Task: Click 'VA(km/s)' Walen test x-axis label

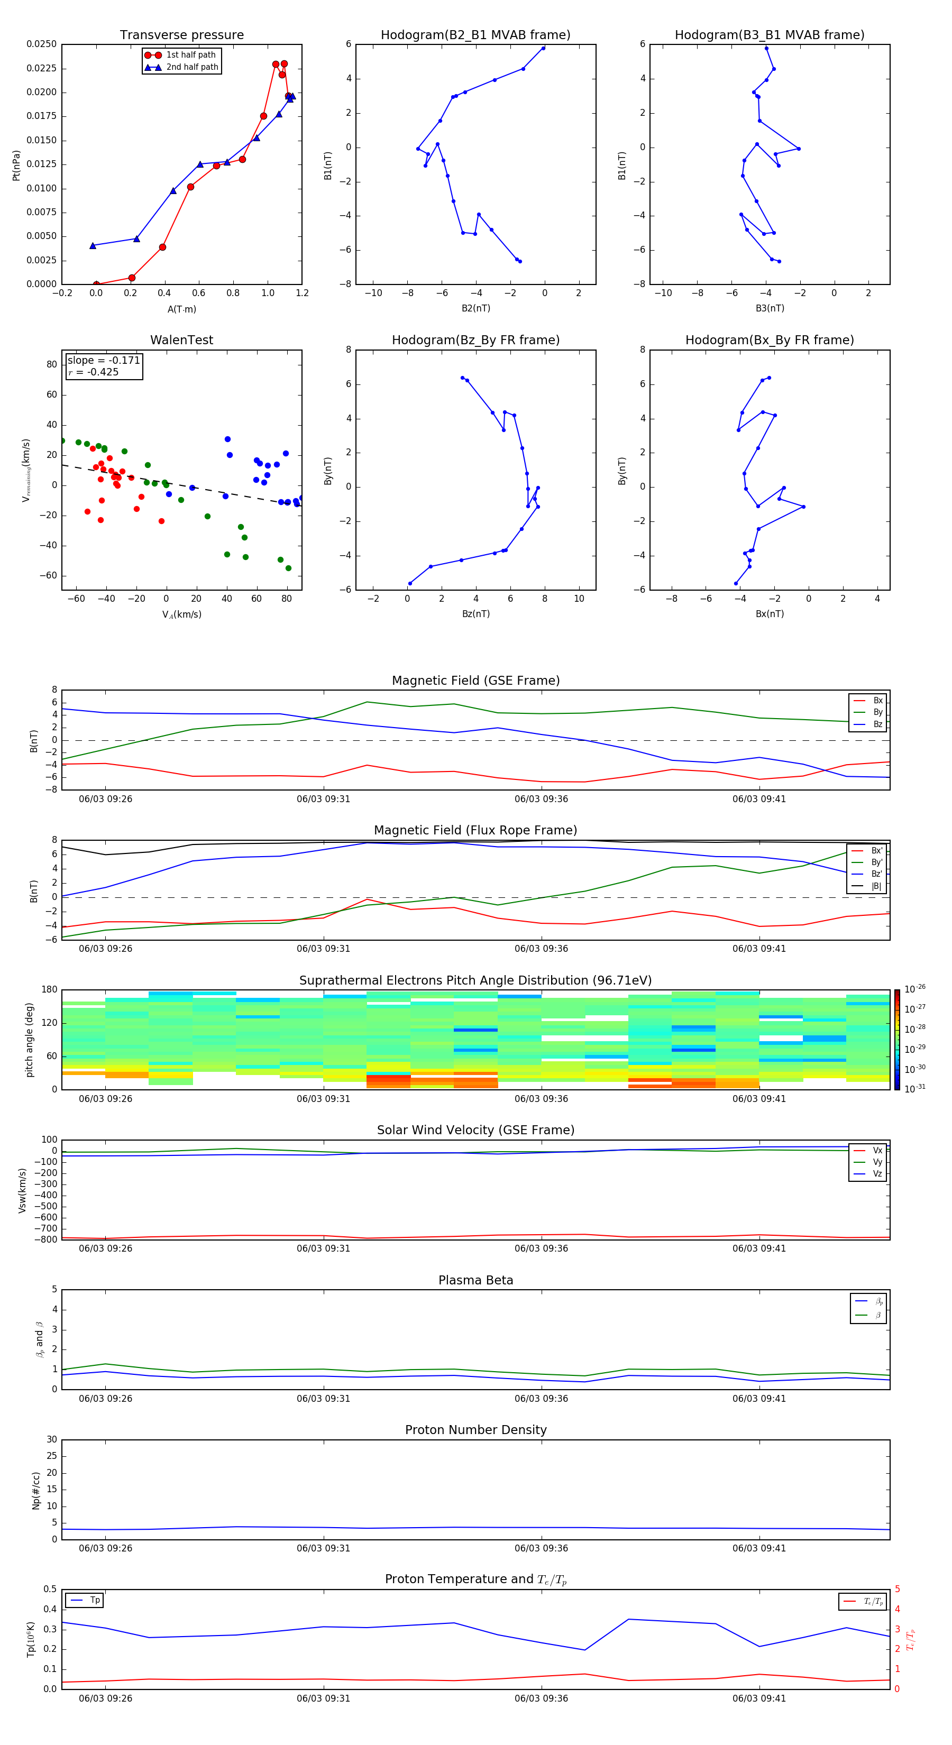Action: [x=181, y=614]
